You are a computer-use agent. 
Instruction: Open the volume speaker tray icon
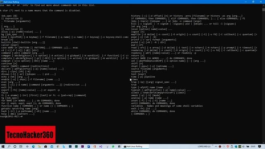243,147
